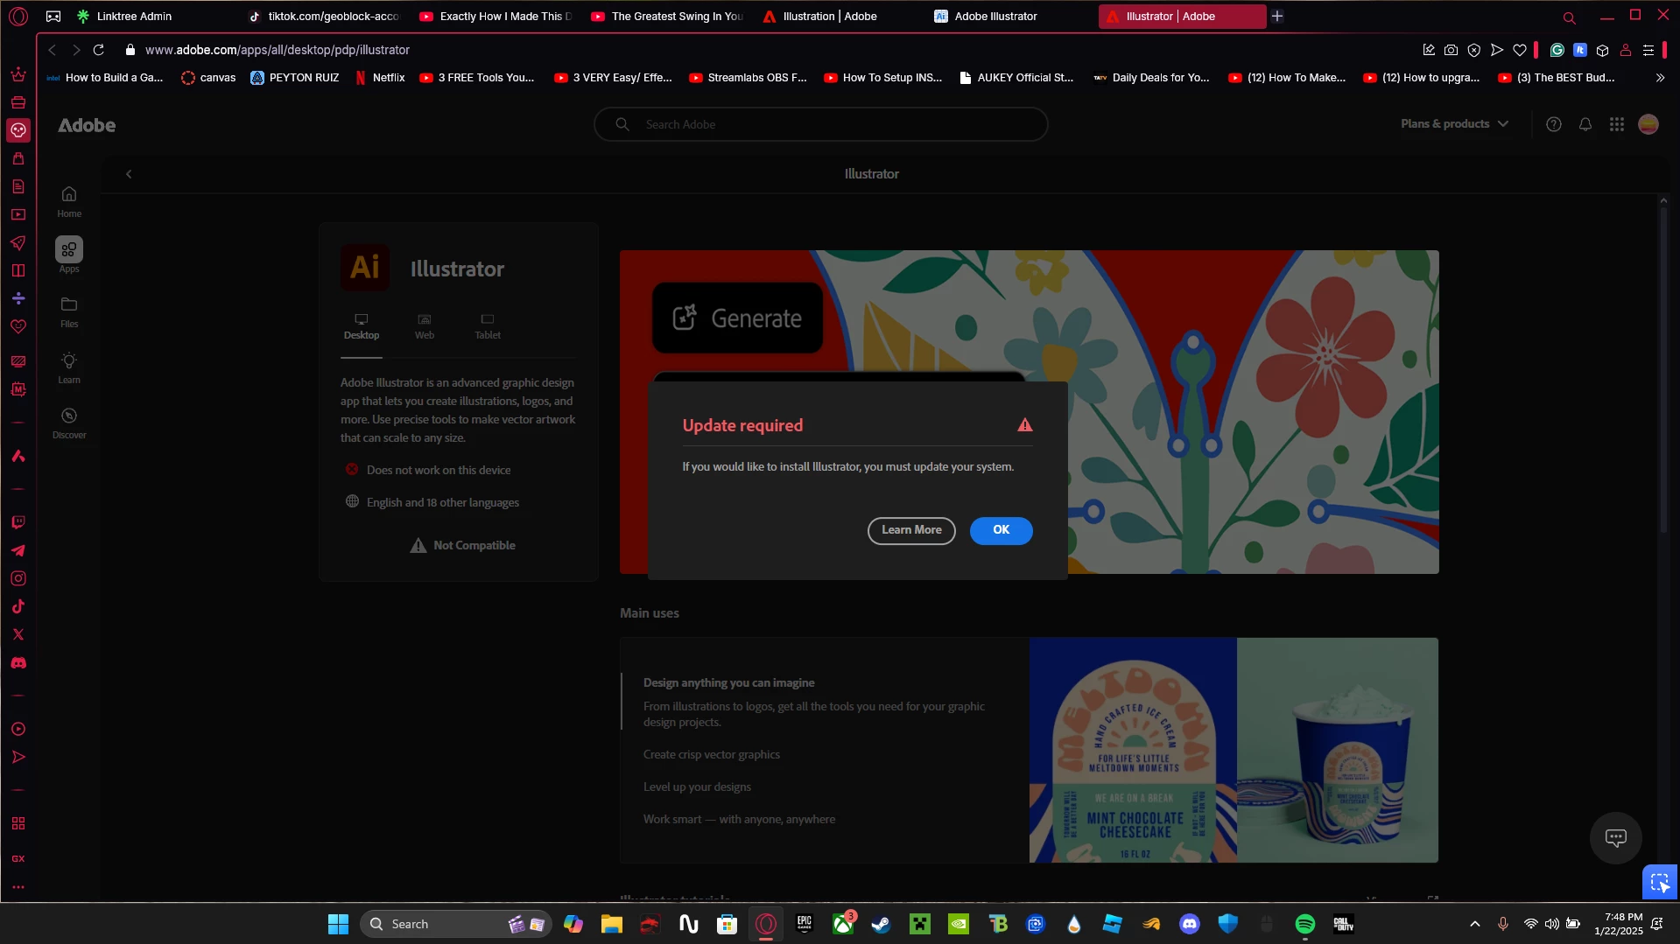Viewport: 1680px width, 944px height.
Task: Open a new browser tab
Action: coord(1277,16)
